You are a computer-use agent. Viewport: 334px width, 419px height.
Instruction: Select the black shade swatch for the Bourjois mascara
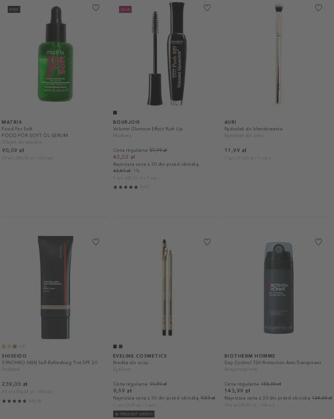point(115,113)
